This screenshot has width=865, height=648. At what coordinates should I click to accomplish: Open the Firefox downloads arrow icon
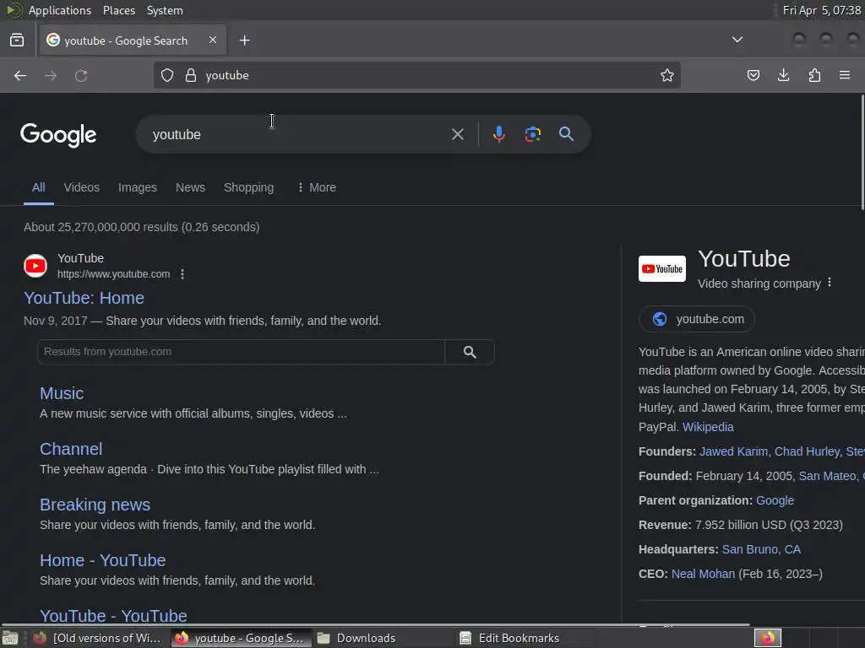click(783, 75)
